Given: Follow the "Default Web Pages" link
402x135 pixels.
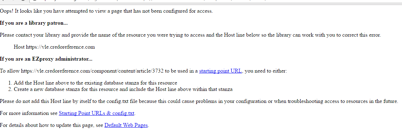Looking at the screenshot, I should coord(126,125).
